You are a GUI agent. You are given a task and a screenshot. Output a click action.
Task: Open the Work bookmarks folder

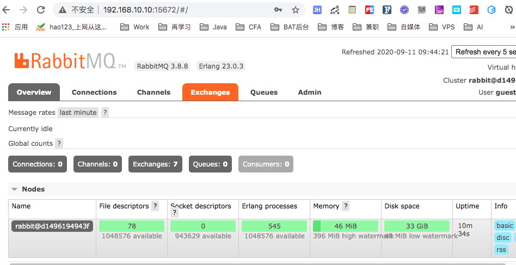[x=135, y=27]
